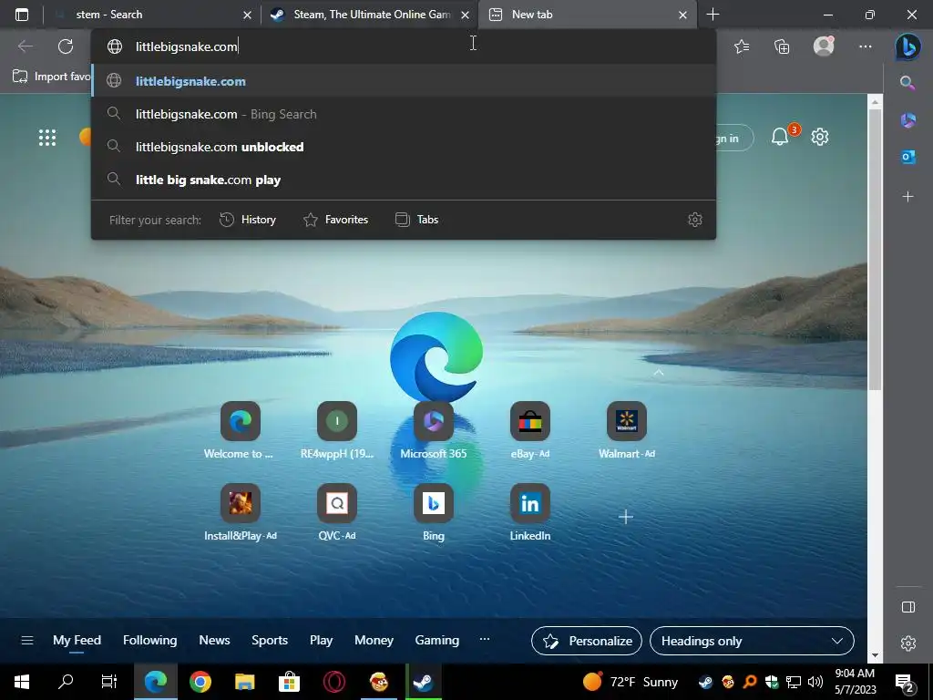Add a site to the sidebar
The height and width of the screenshot is (700, 933).
(908, 197)
